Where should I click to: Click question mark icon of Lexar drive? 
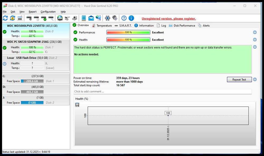4,64
